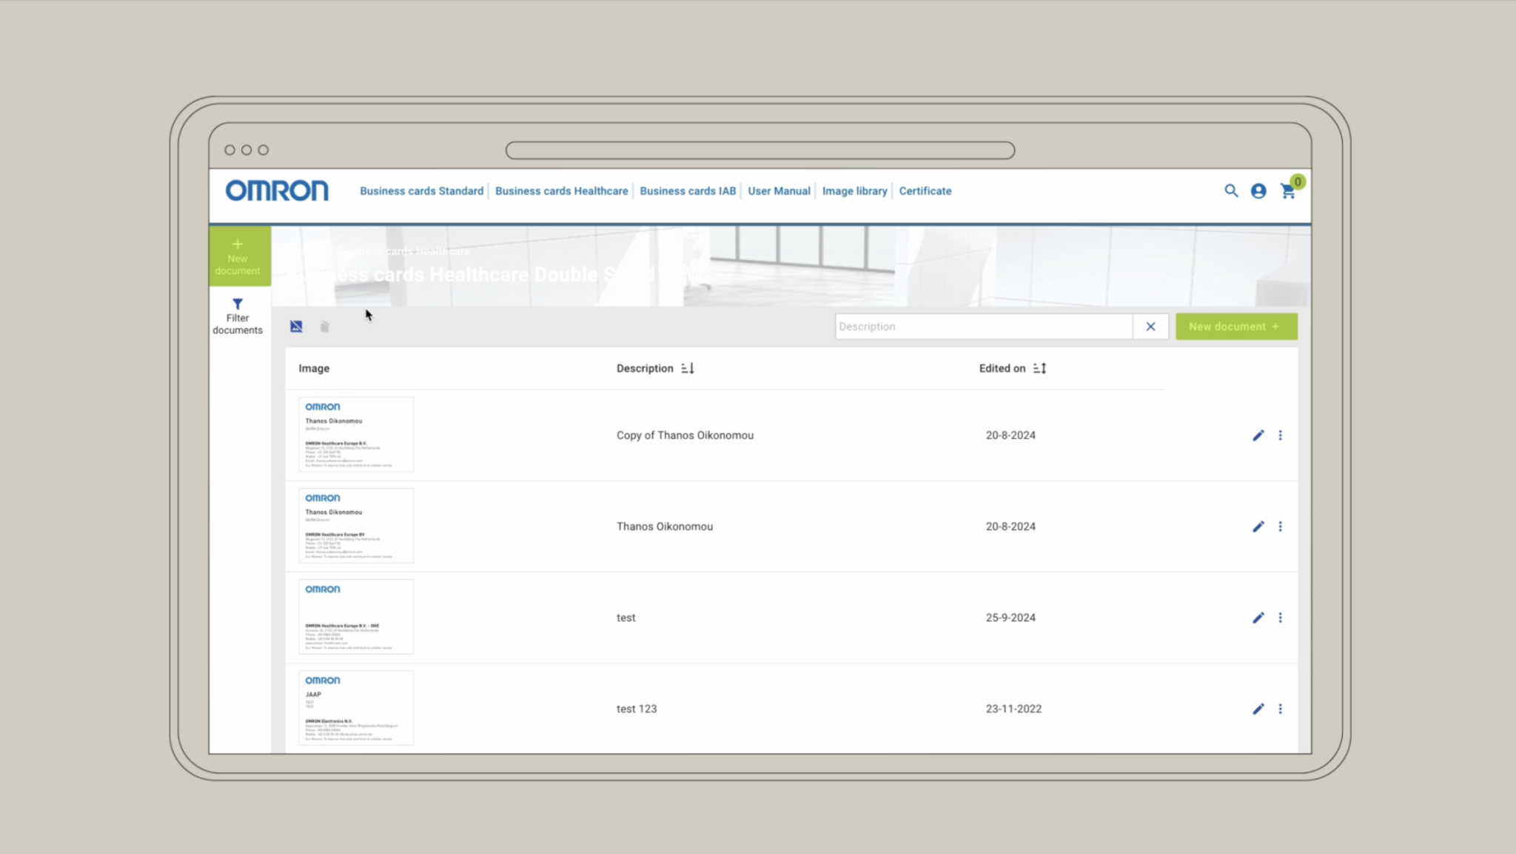Open Copy of Thanos Oikonomou card thumbnail
The height and width of the screenshot is (854, 1516).
pos(356,435)
